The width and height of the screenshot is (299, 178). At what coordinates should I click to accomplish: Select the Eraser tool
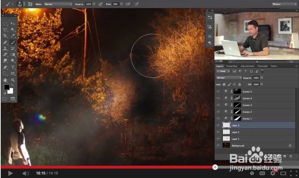[5, 54]
